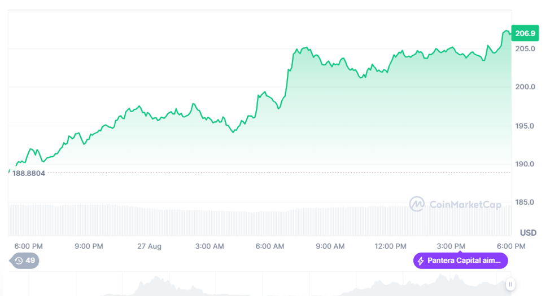This screenshot has height=296, width=550.
Task: Click the history clock icon beside 49
Action: coord(19,260)
